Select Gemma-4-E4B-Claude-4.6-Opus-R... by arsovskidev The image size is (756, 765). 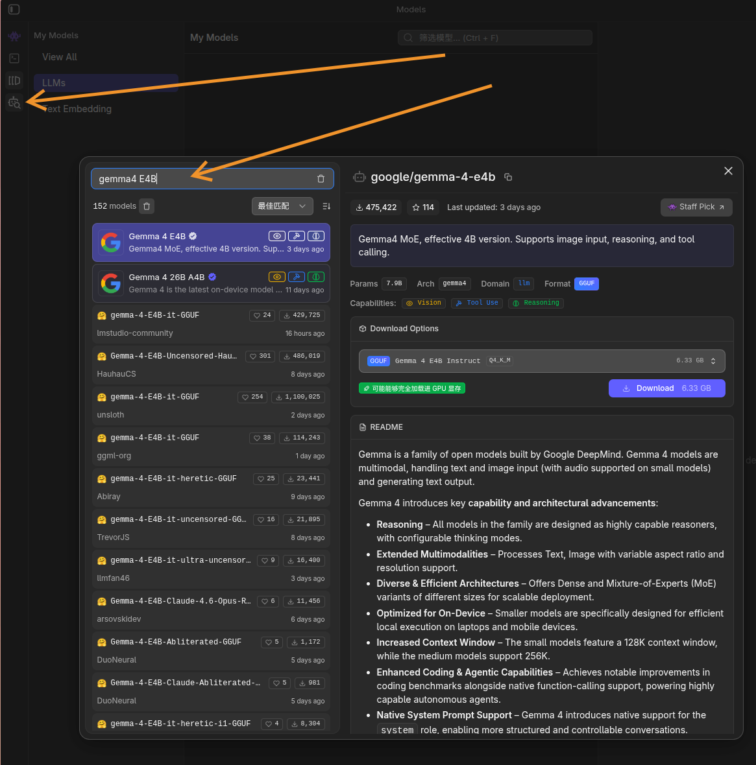click(211, 610)
